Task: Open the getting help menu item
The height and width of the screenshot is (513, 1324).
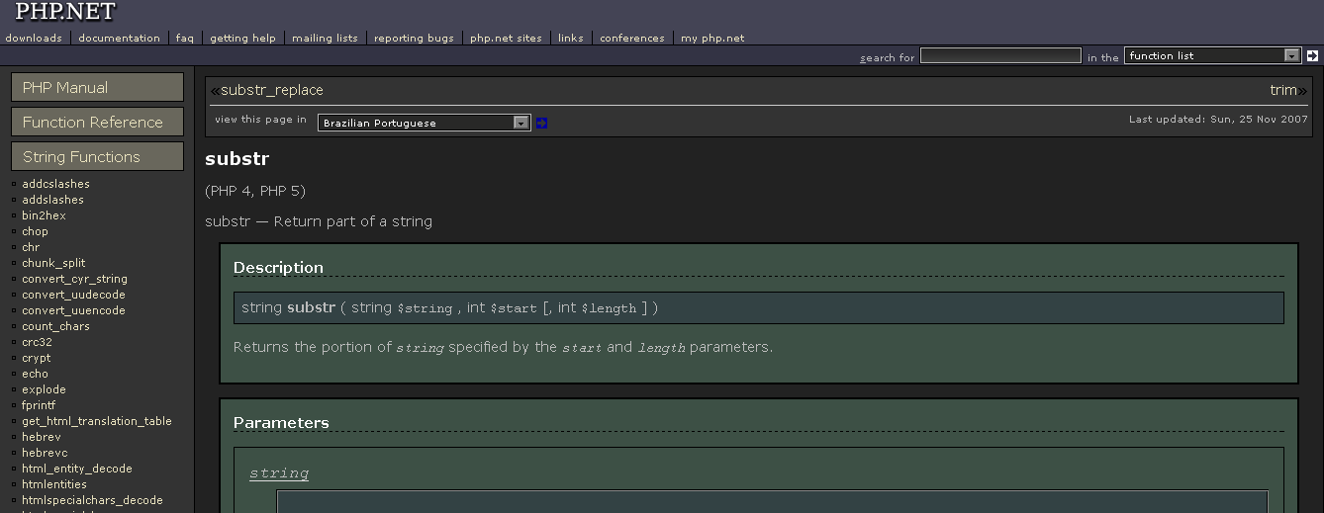Action: (x=242, y=39)
